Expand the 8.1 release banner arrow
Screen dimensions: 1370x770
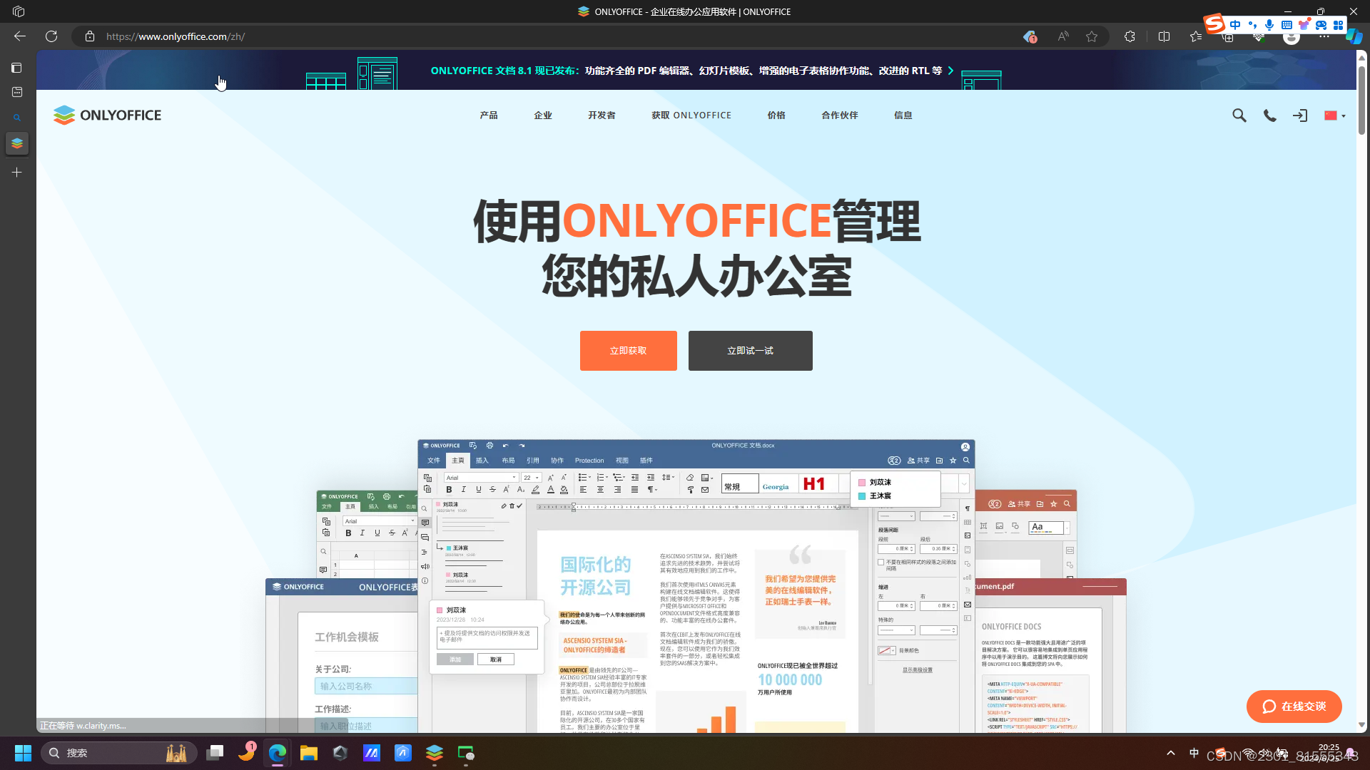(x=950, y=71)
